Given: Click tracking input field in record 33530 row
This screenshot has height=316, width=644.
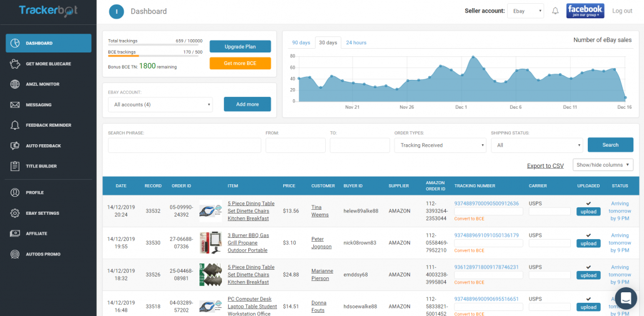Looking at the screenshot, I should pyautogui.click(x=488, y=243).
